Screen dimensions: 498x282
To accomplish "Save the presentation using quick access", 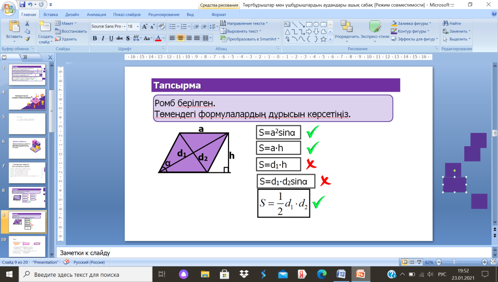I will pyautogui.click(x=22, y=4).
